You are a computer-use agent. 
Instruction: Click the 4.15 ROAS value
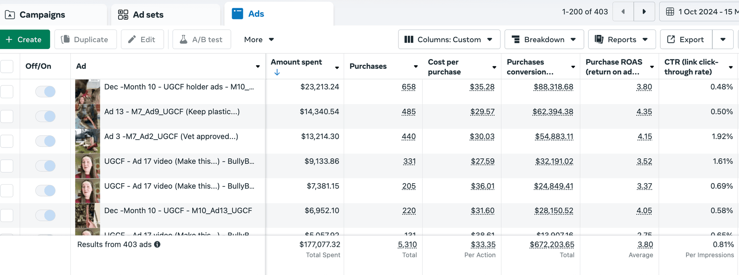644,137
